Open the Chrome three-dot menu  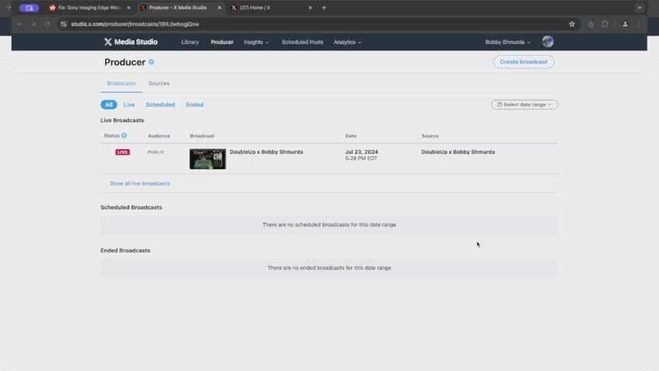(639, 25)
